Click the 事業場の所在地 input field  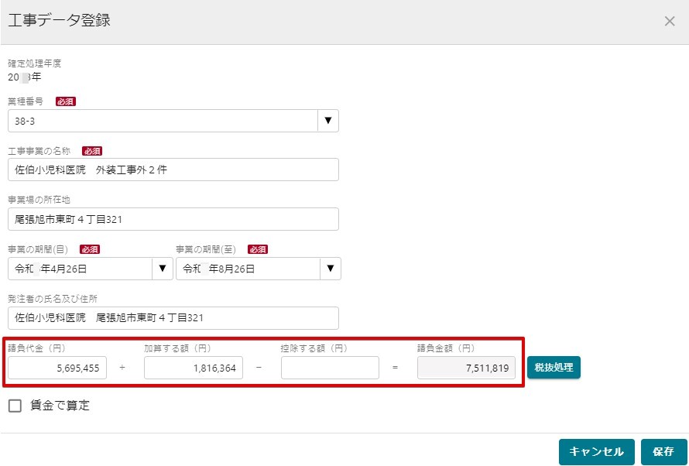click(173, 219)
